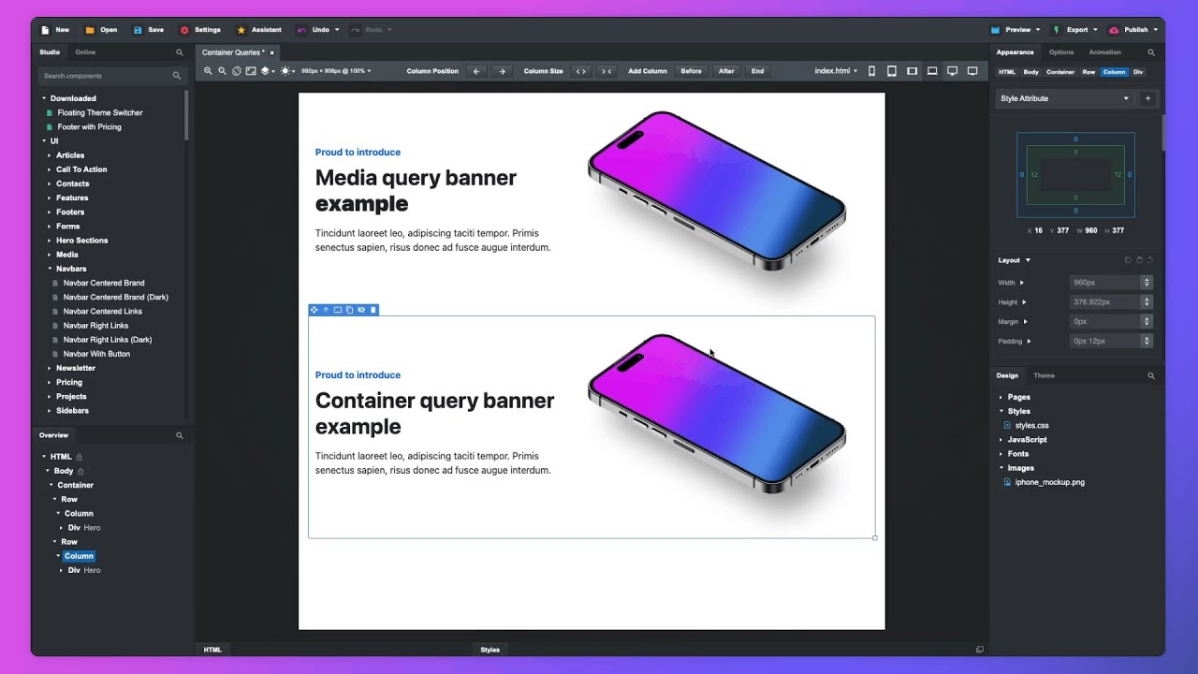The image size is (1198, 674).
Task: Click the component search field in Studio panel
Action: tap(106, 76)
